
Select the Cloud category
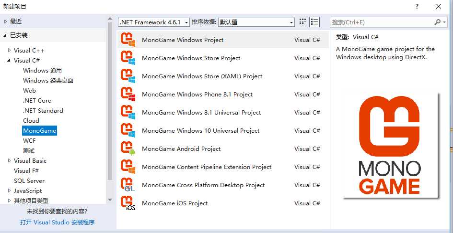pyautogui.click(x=31, y=120)
